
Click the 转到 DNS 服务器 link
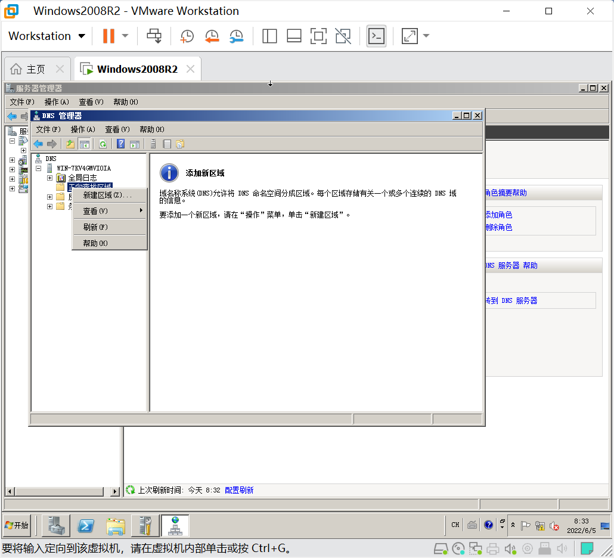(511, 300)
